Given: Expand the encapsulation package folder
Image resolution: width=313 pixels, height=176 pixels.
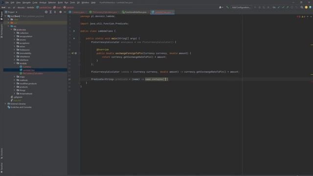Looking at the screenshot, I should point(15,36).
